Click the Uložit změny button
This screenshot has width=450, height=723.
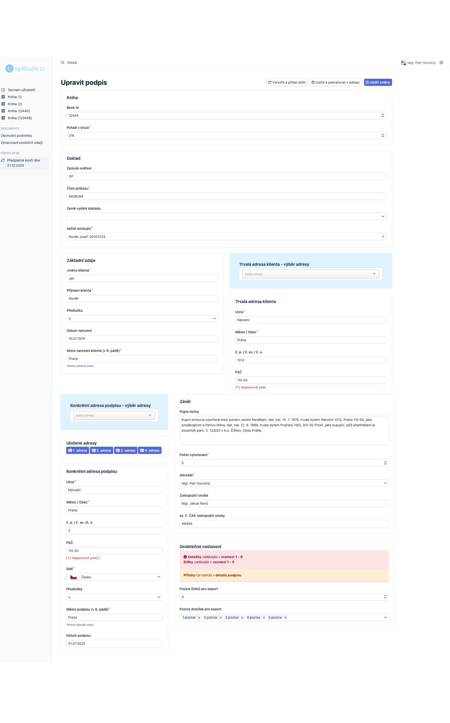coord(378,82)
